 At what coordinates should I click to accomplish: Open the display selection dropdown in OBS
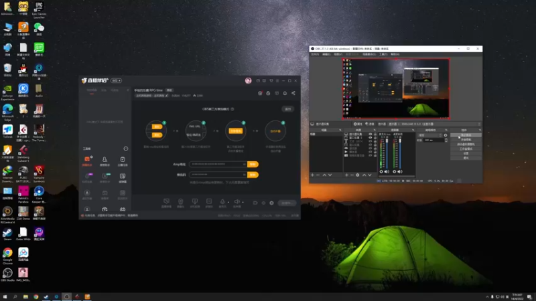(434, 124)
